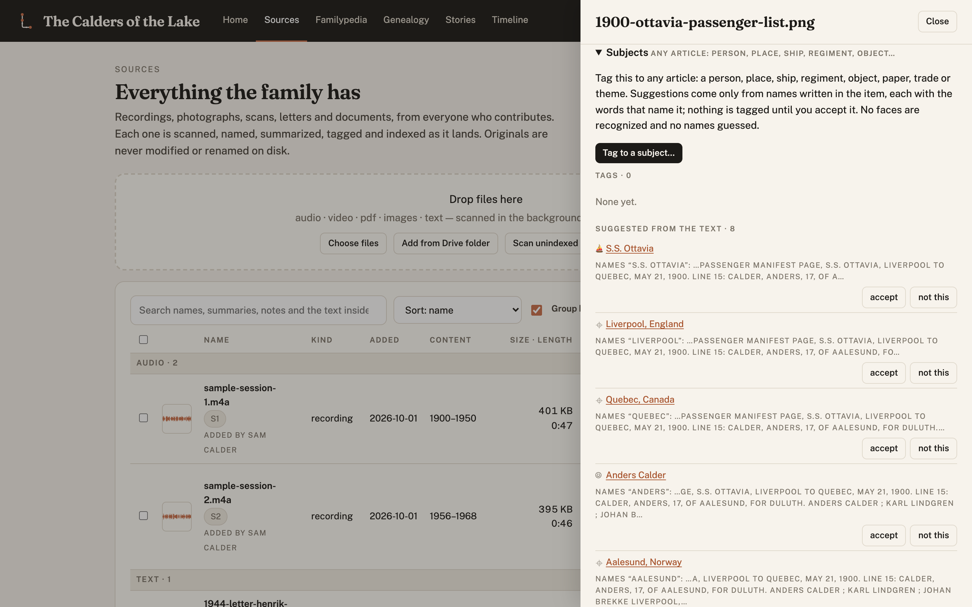This screenshot has width=972, height=607.
Task: Accept the S.S. Ottavia suggestion
Action: pos(884,297)
